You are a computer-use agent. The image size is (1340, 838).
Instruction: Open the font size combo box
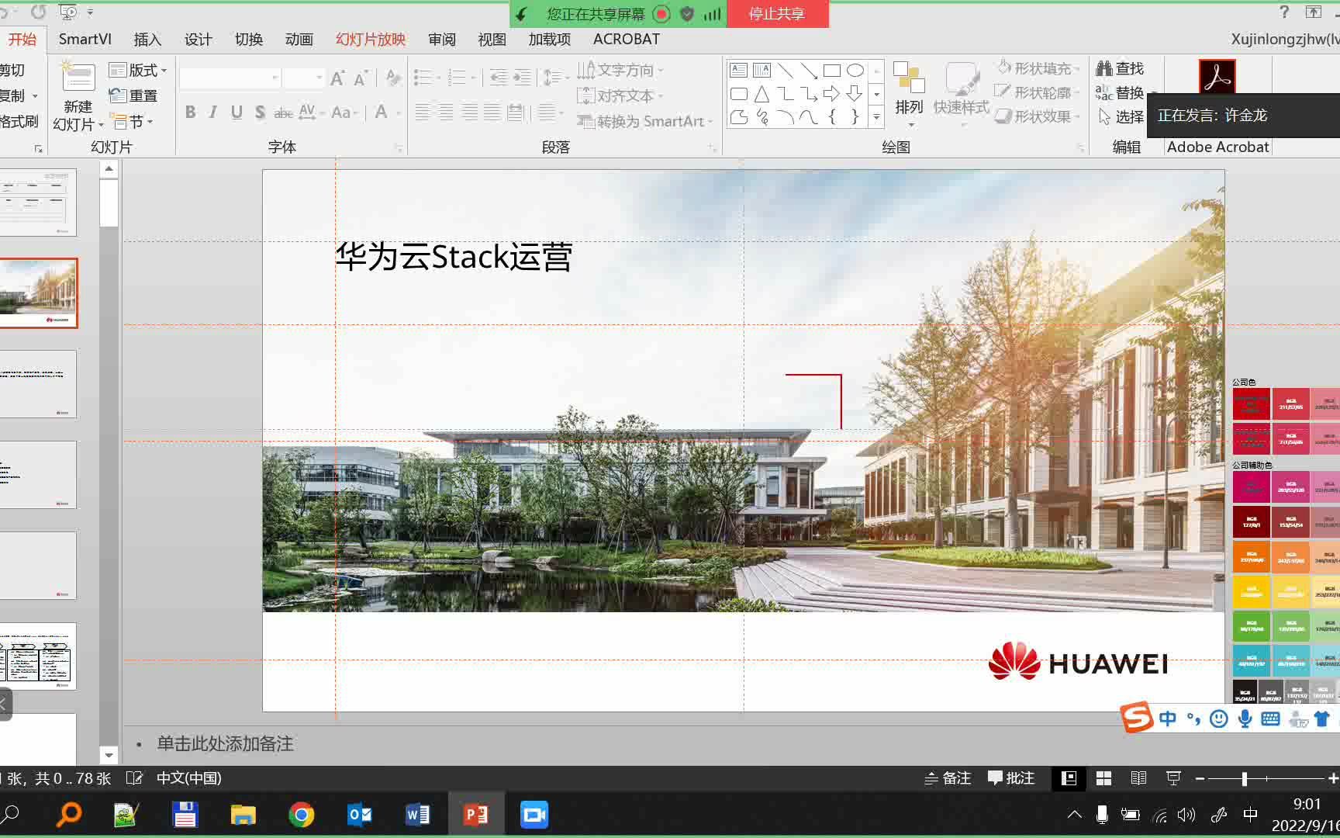303,78
